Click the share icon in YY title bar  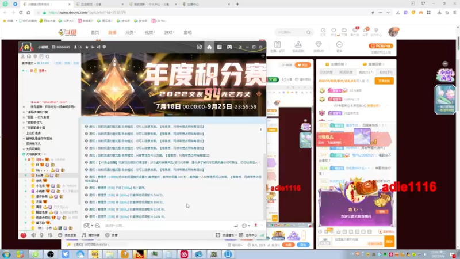98,47
